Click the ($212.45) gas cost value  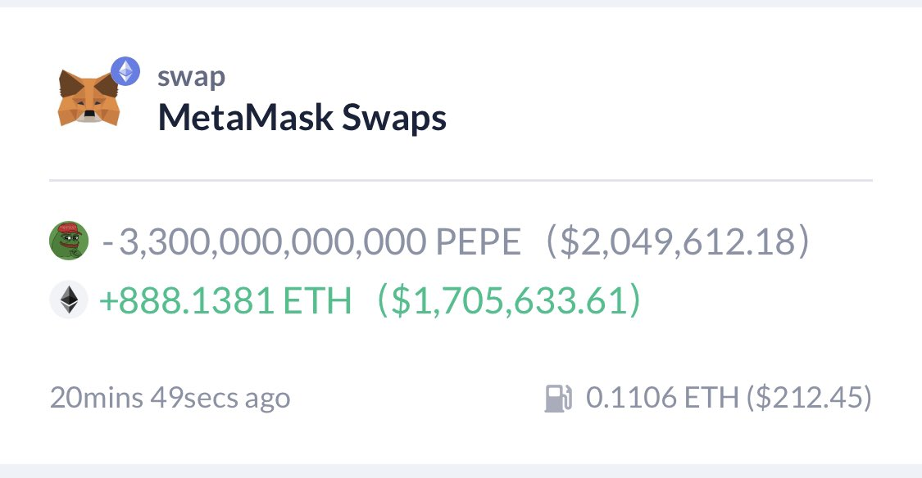coord(809,398)
